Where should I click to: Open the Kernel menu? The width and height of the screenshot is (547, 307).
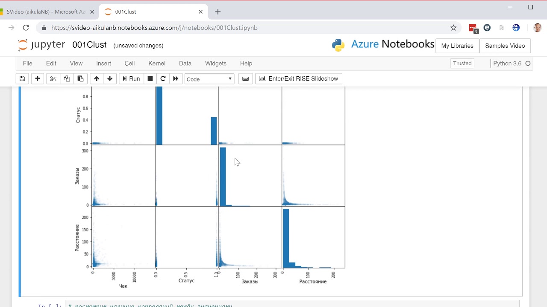point(157,63)
